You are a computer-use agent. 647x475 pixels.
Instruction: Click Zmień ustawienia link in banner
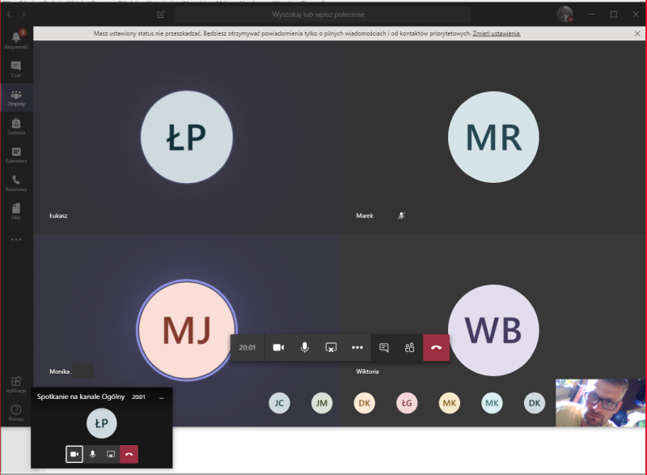point(497,33)
